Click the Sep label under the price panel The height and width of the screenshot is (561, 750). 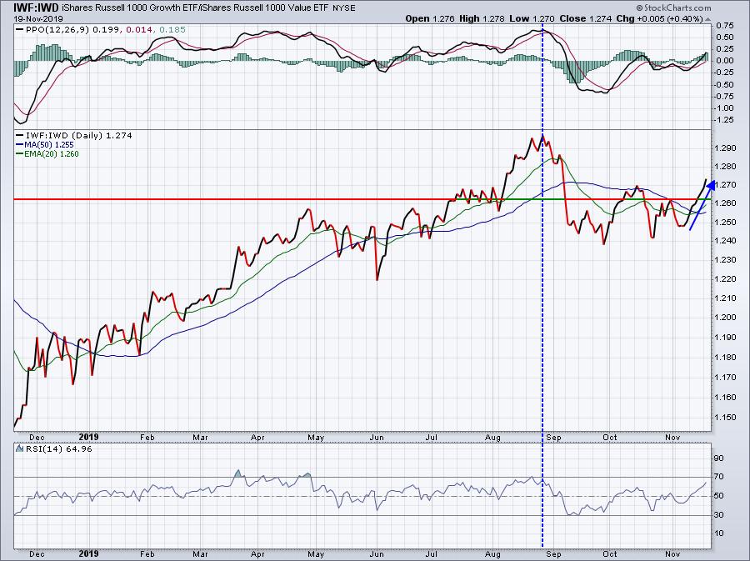pyautogui.click(x=554, y=438)
